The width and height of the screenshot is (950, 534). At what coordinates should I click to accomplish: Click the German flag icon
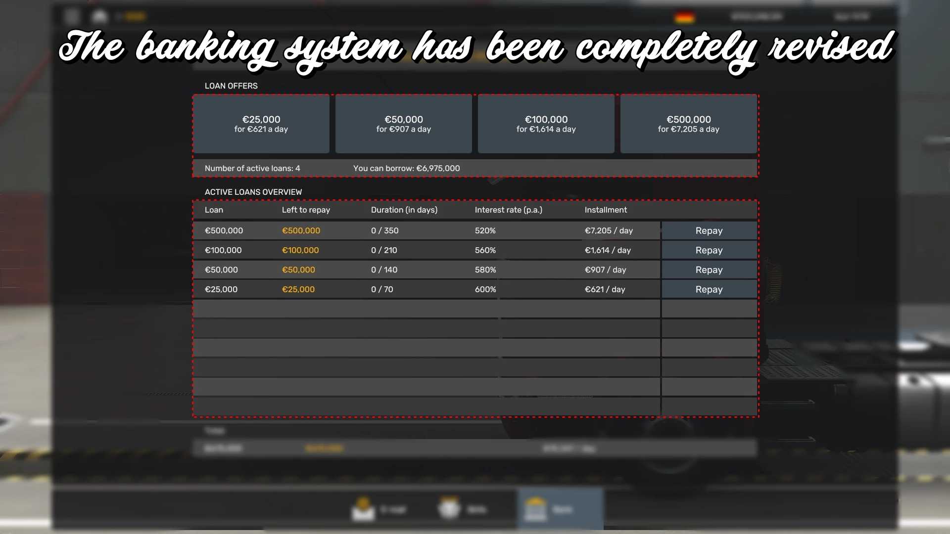pyautogui.click(x=684, y=17)
